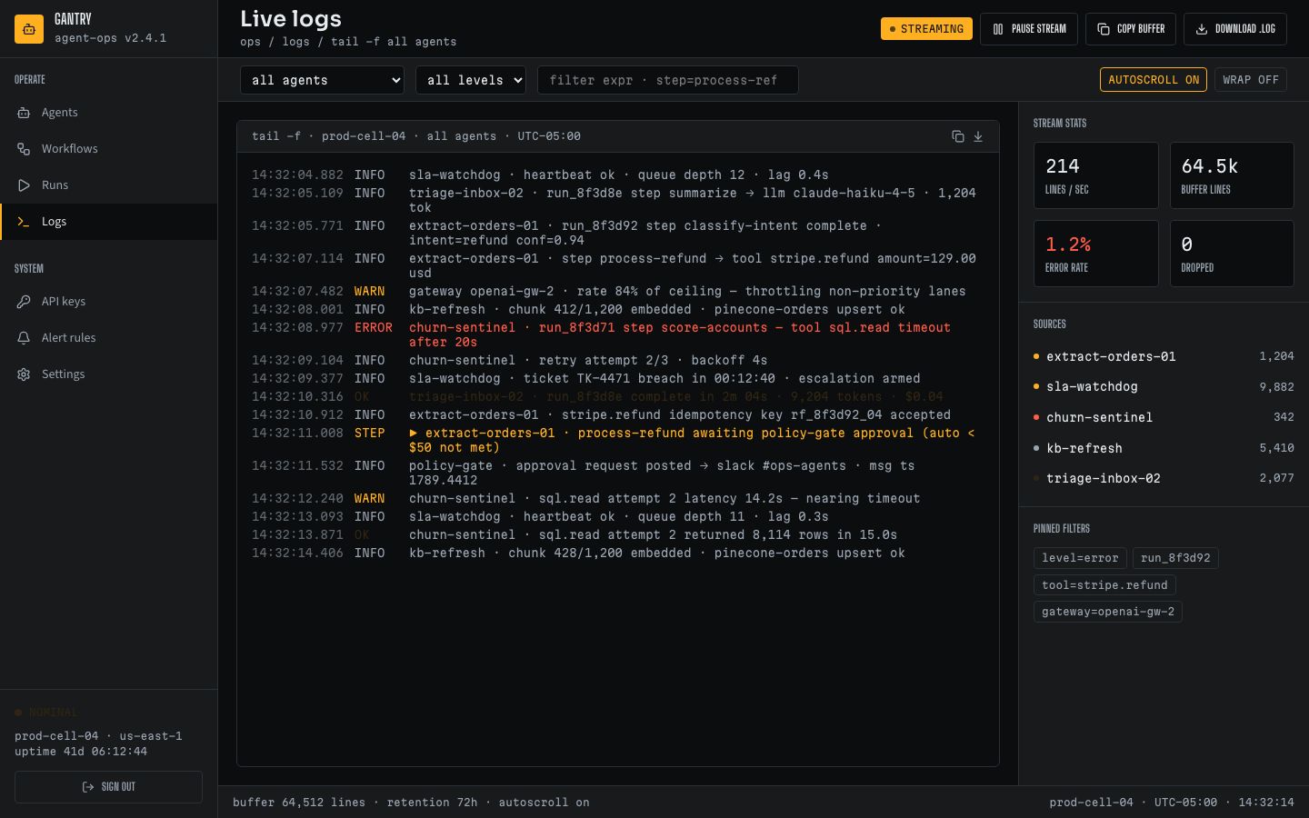1309x818 pixels.
Task: Click the ERROR log line at 14:32:08.977
Action: (618, 334)
